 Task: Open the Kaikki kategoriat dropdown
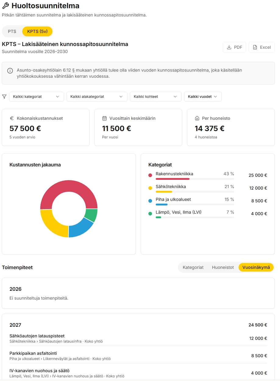pyautogui.click(x=37, y=97)
